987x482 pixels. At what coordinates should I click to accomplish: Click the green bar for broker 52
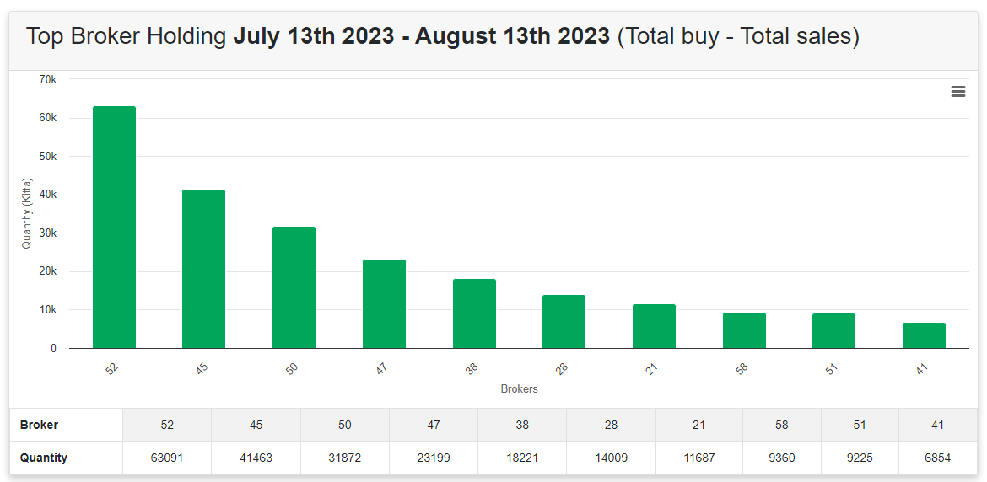[114, 227]
